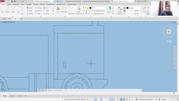Switch to the View ribbon tab

(x=22, y=4)
